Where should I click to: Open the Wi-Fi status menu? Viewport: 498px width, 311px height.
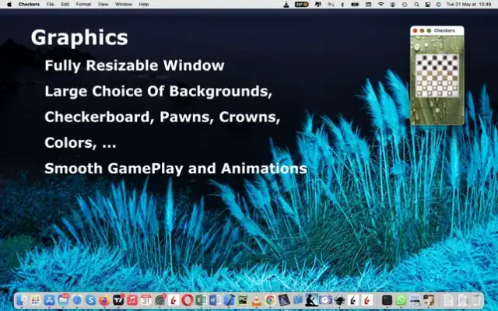381,4
